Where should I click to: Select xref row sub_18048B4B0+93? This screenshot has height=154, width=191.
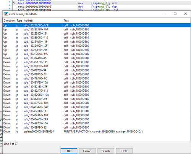point(97,127)
